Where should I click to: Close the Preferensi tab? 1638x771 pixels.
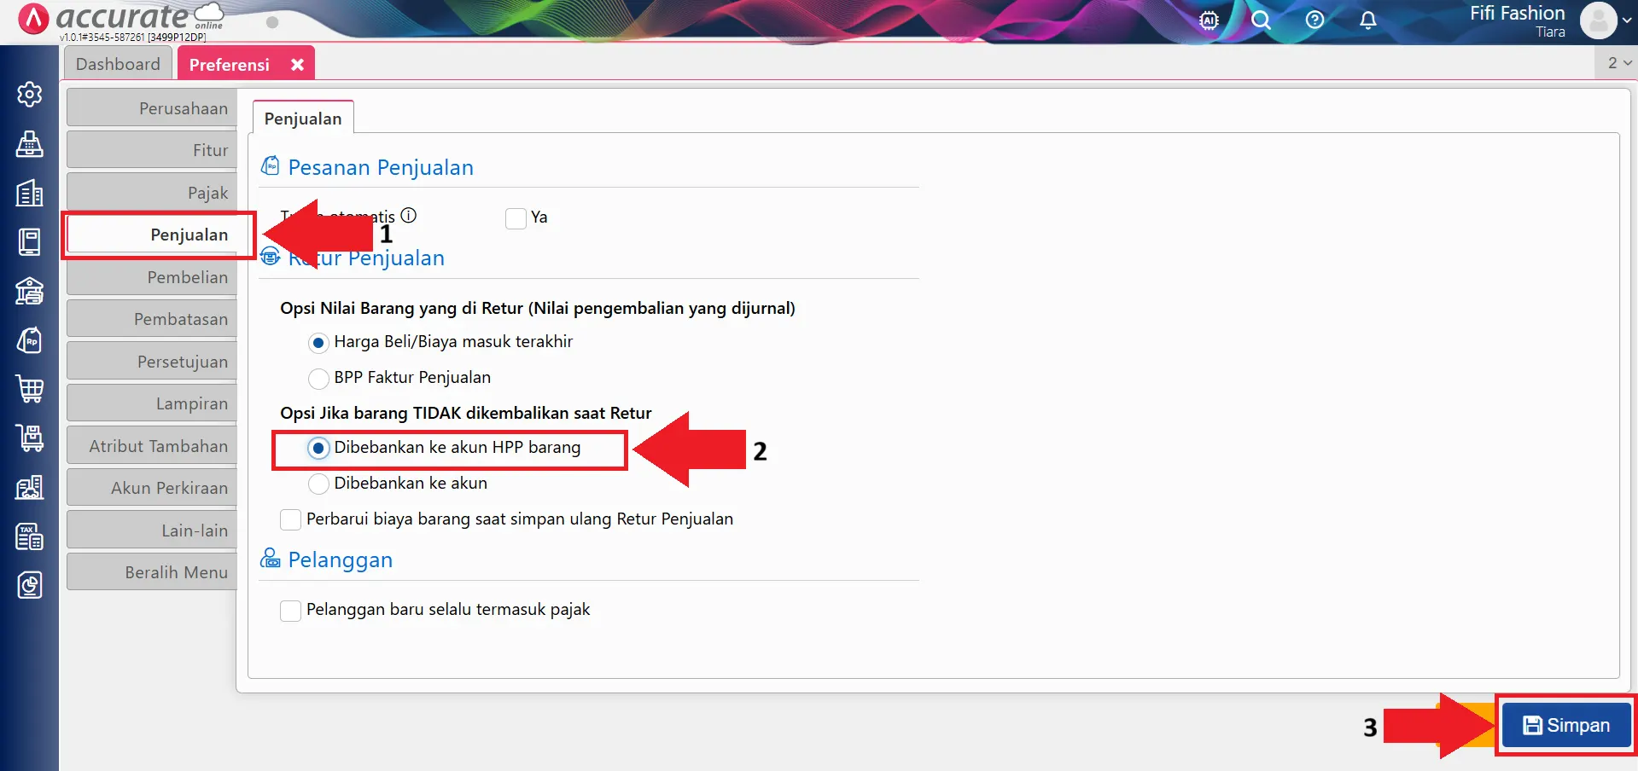(x=297, y=65)
